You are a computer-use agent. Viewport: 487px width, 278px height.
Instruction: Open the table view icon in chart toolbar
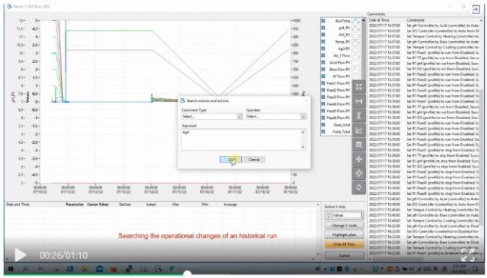point(359,145)
